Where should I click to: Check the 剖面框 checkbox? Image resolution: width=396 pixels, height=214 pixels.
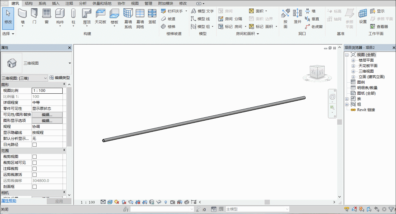click(35, 187)
